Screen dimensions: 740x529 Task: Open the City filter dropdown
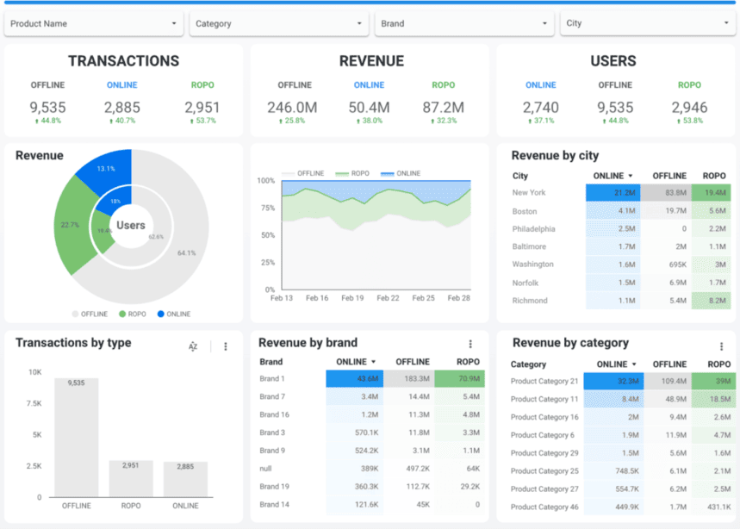(x=648, y=23)
